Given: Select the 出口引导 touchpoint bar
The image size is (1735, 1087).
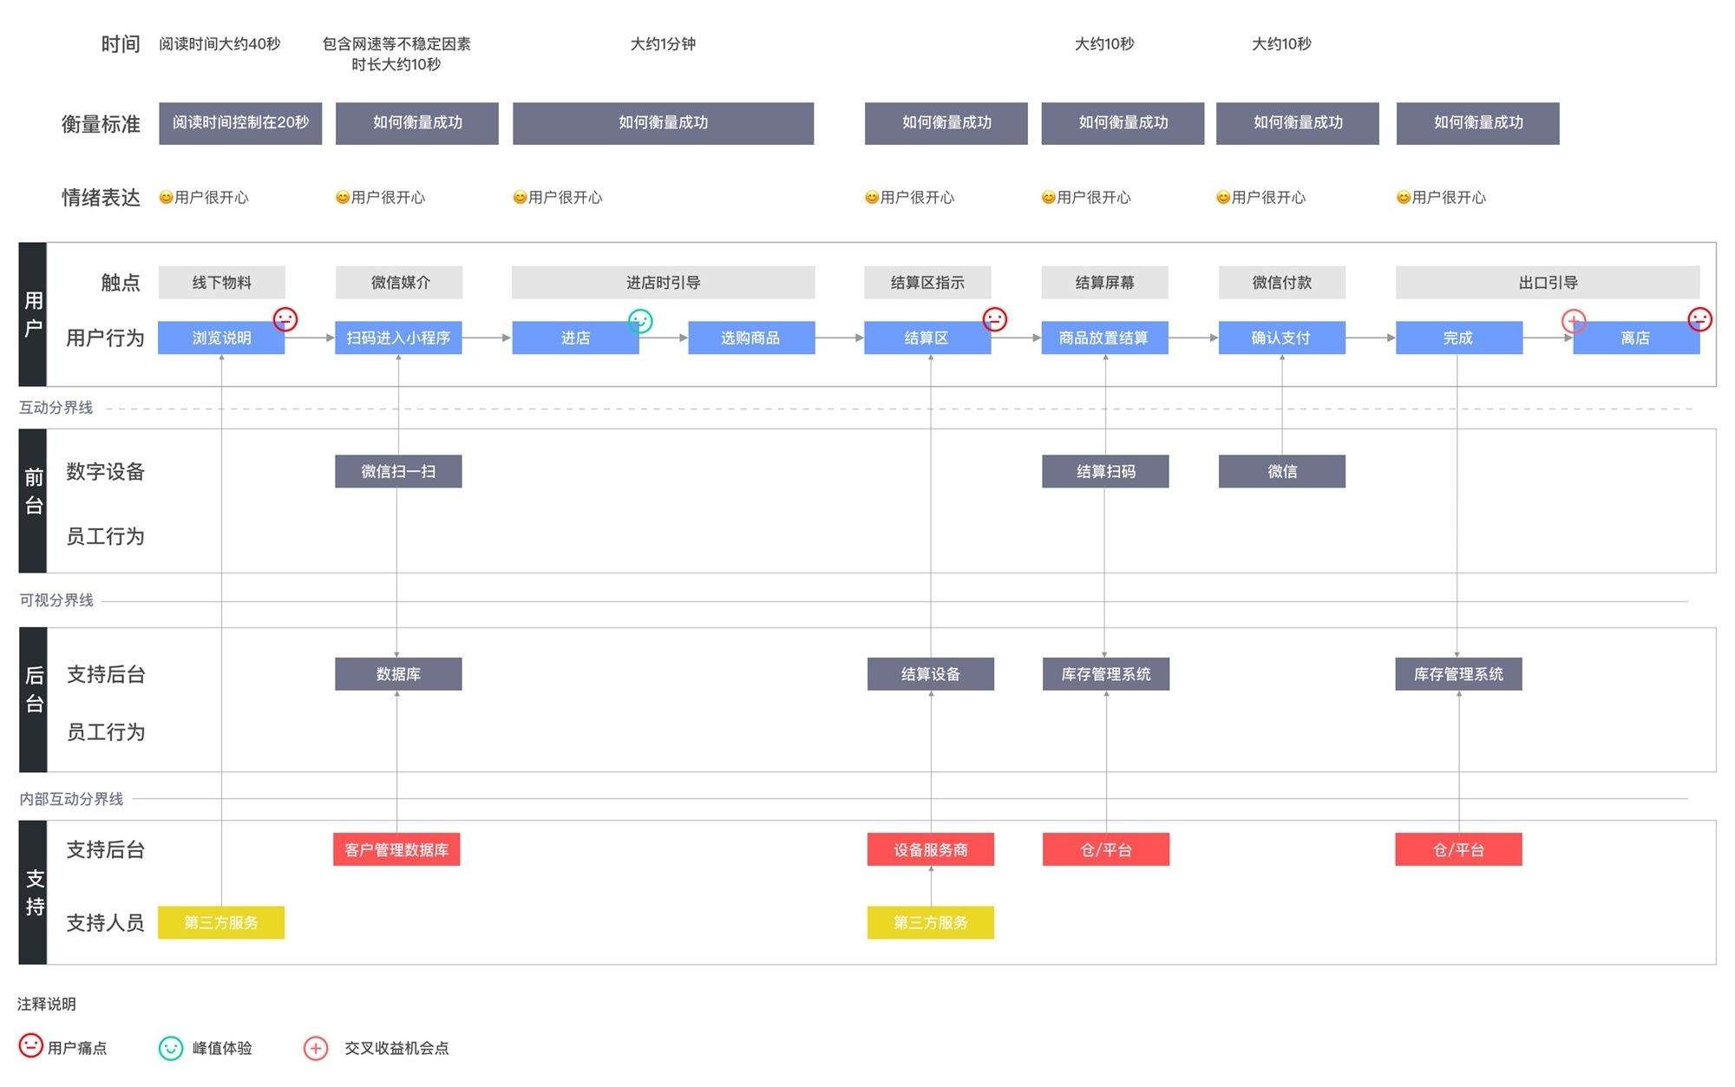Looking at the screenshot, I should click(x=1548, y=282).
